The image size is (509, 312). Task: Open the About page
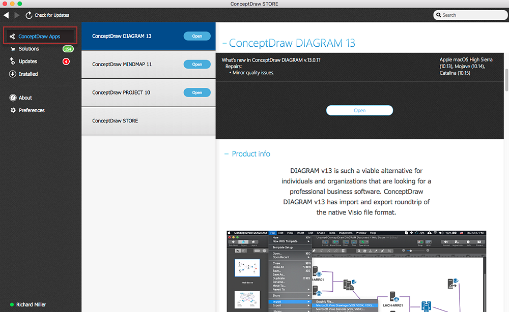point(25,98)
